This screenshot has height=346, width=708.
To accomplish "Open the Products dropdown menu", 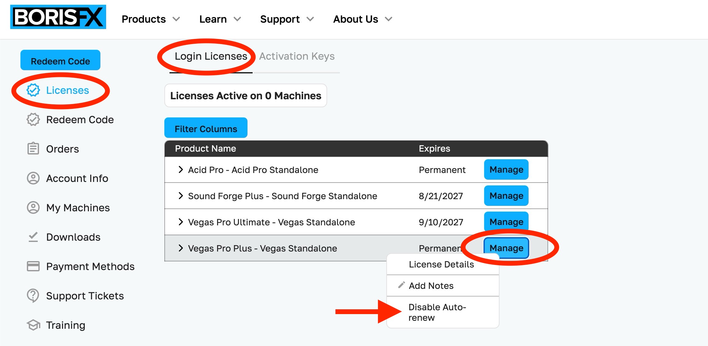I will click(x=151, y=19).
